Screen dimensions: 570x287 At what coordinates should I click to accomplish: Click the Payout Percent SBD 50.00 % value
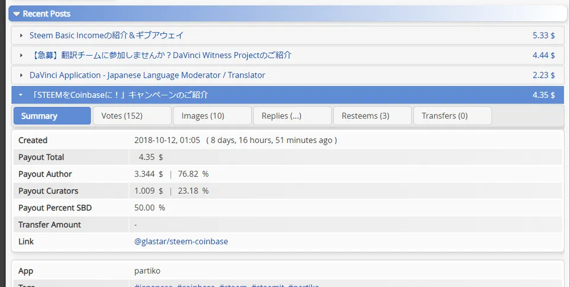tap(150, 208)
